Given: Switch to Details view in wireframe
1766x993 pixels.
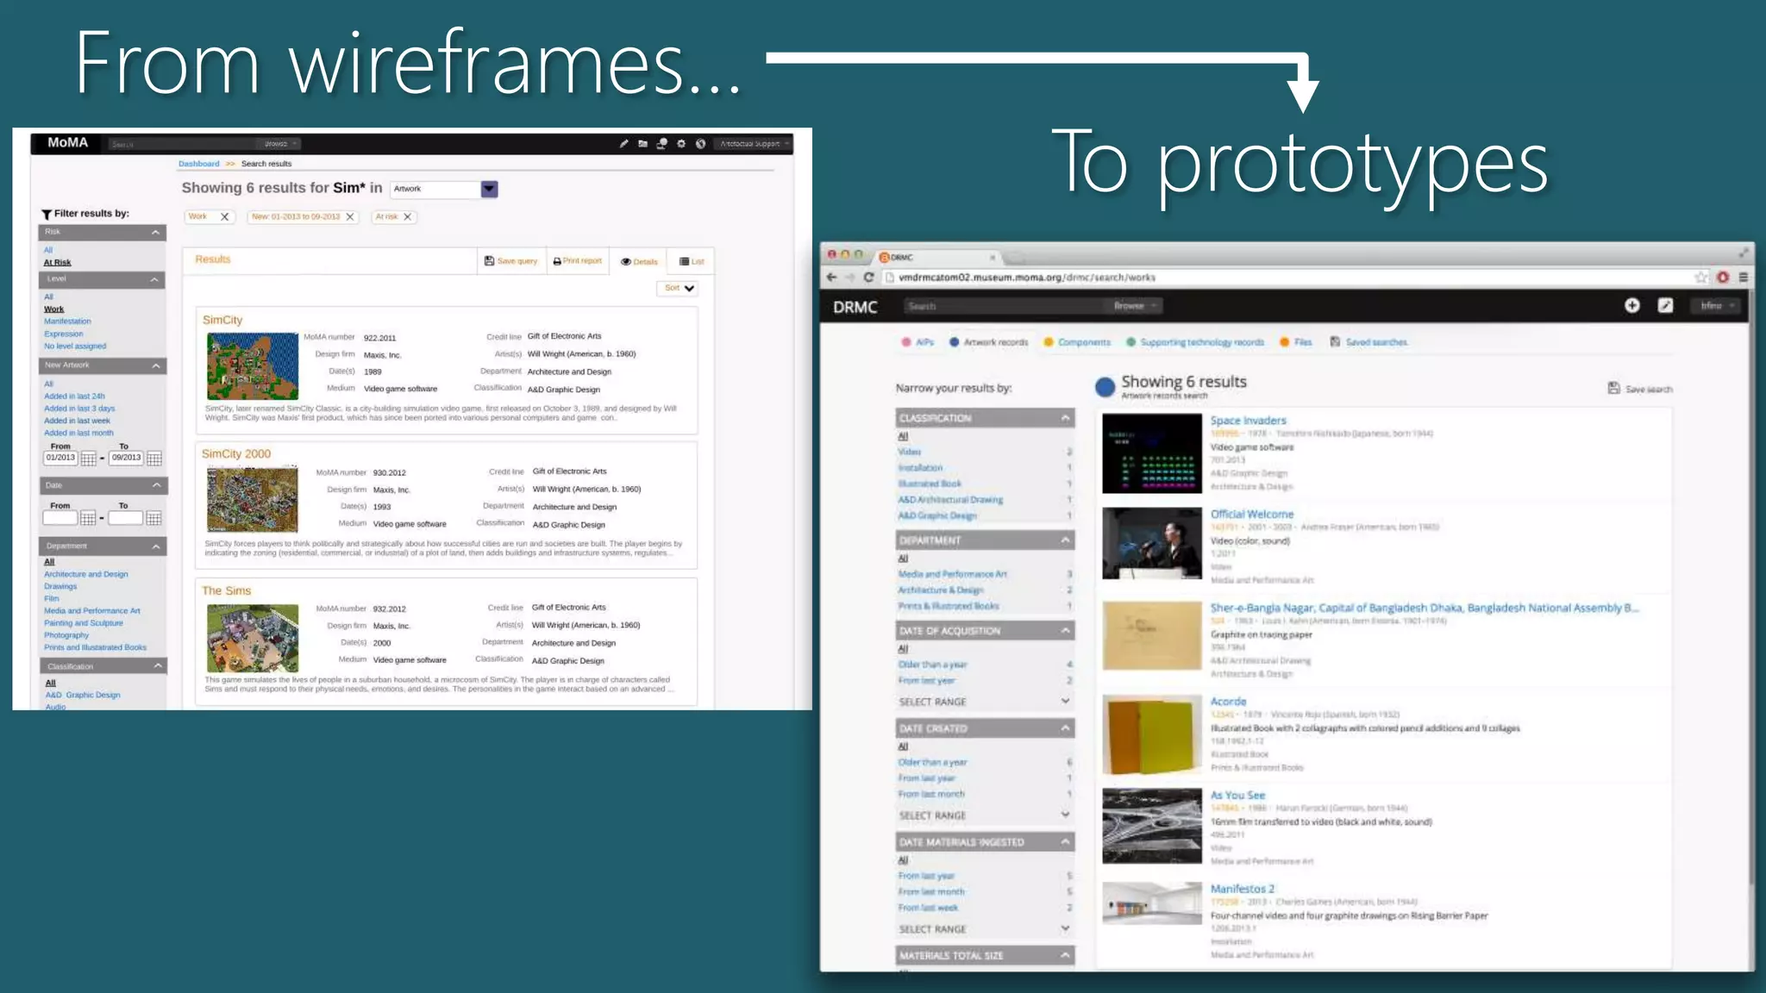Looking at the screenshot, I should point(639,261).
